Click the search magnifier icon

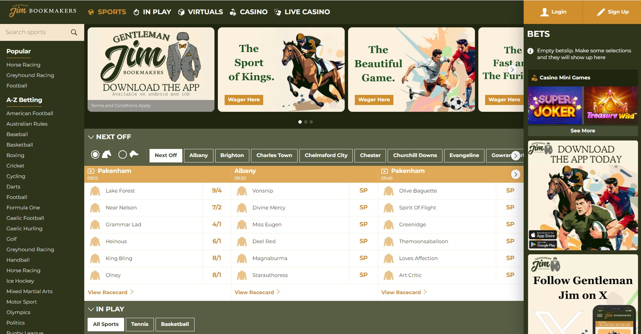(74, 32)
